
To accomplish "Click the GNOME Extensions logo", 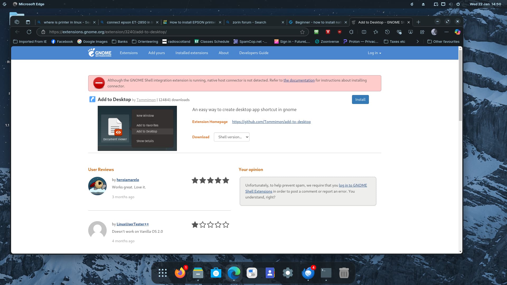I will (100, 53).
